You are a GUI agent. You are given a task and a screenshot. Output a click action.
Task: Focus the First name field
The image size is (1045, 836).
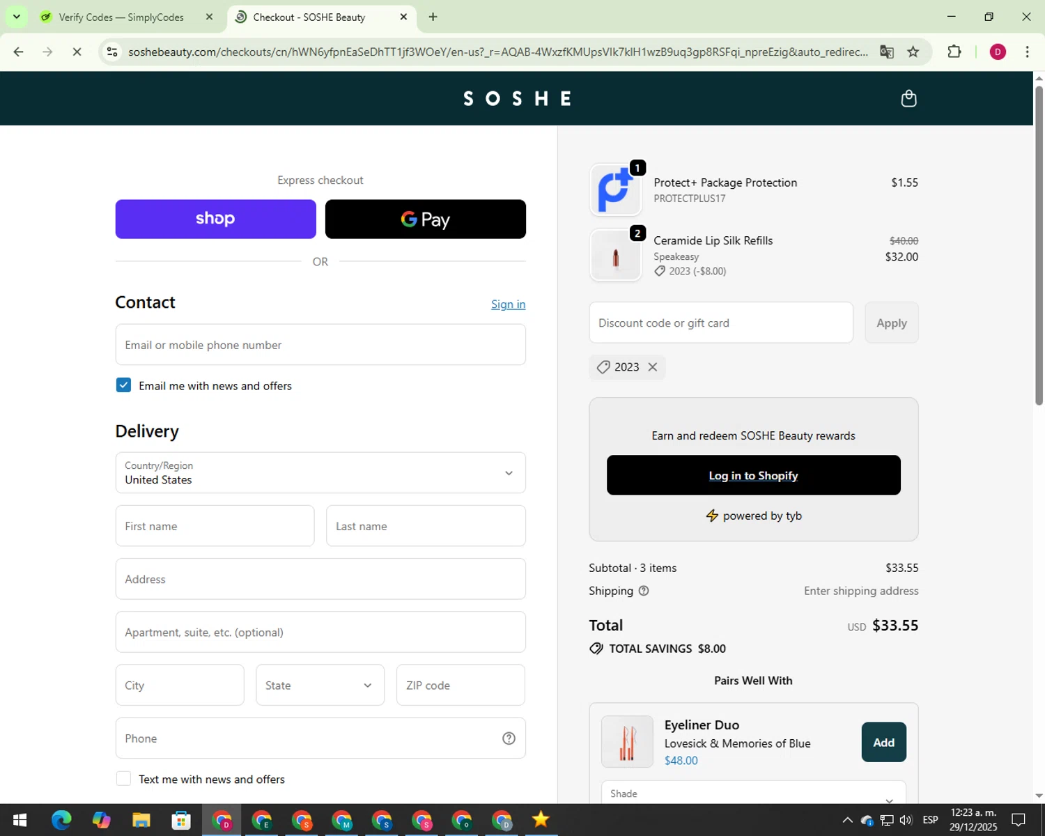(x=215, y=526)
